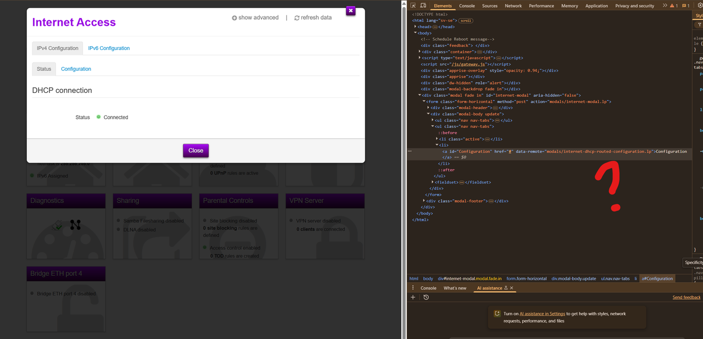The width and height of the screenshot is (703, 339).
Task: Switch to the Elements tab
Action: coord(443,6)
